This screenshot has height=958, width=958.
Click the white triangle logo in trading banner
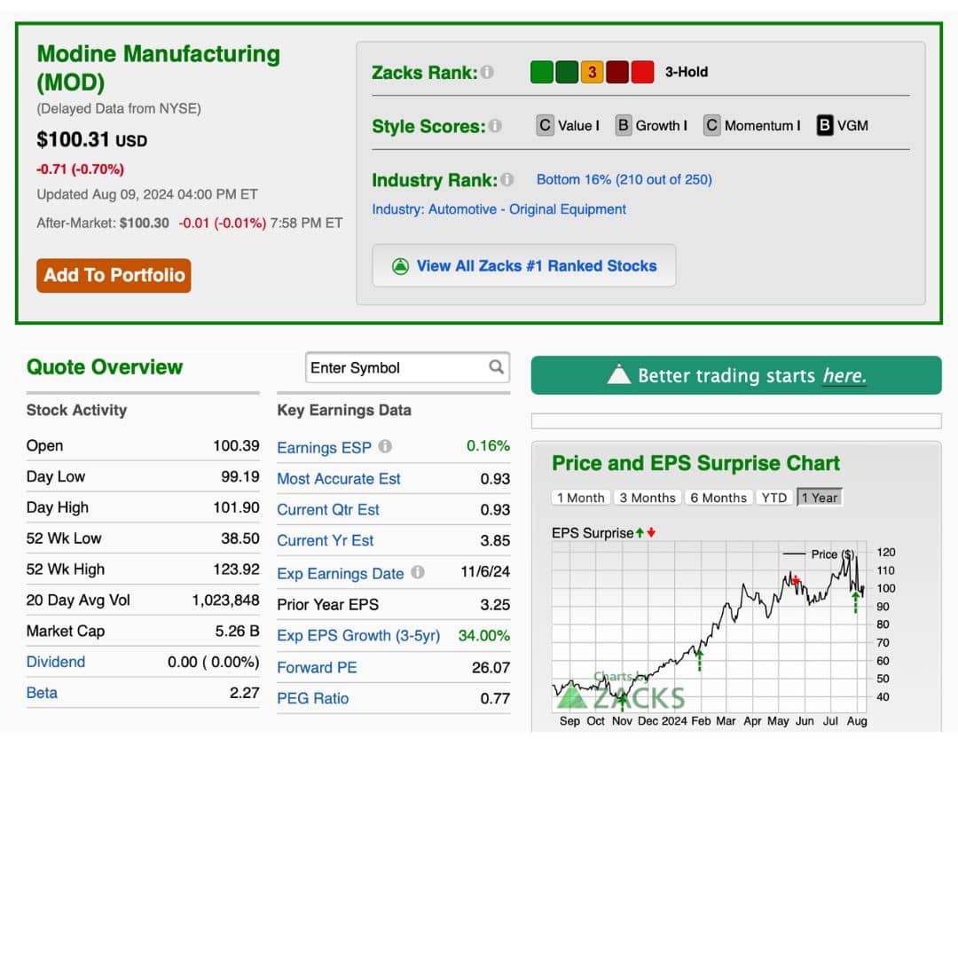(x=619, y=374)
